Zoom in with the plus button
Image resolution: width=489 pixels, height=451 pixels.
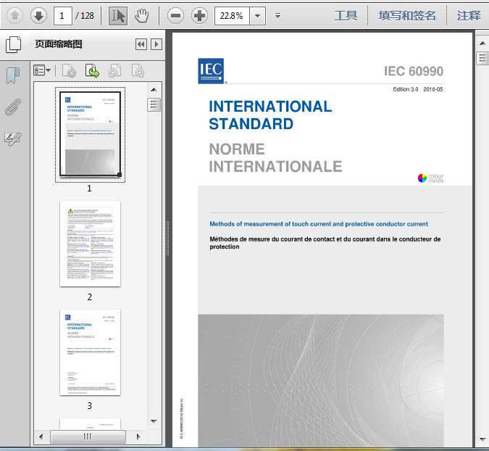(x=199, y=15)
